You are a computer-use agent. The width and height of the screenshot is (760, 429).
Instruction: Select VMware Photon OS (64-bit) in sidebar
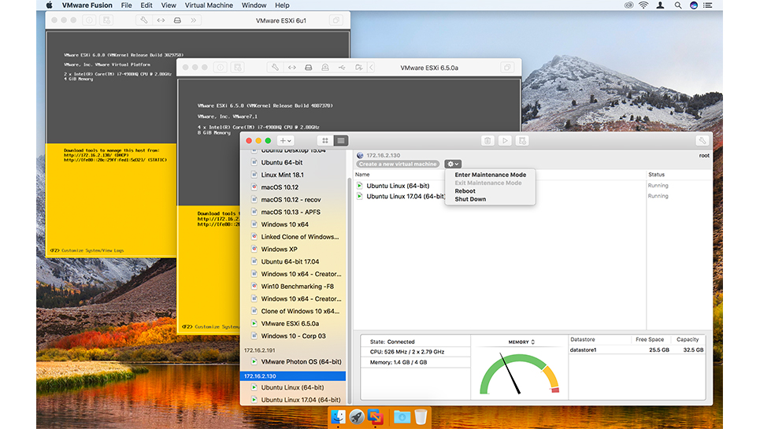click(x=301, y=361)
